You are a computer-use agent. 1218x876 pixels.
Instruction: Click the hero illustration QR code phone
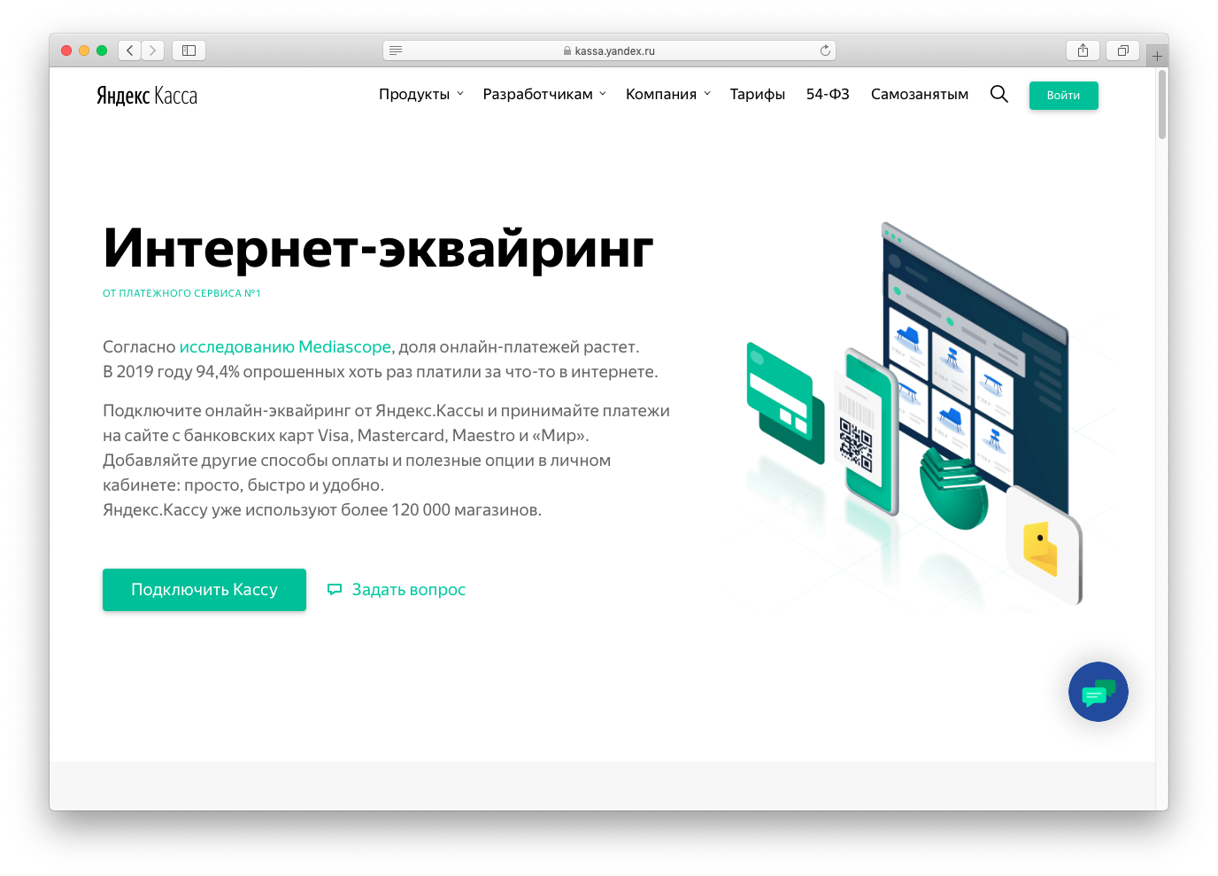867,431
